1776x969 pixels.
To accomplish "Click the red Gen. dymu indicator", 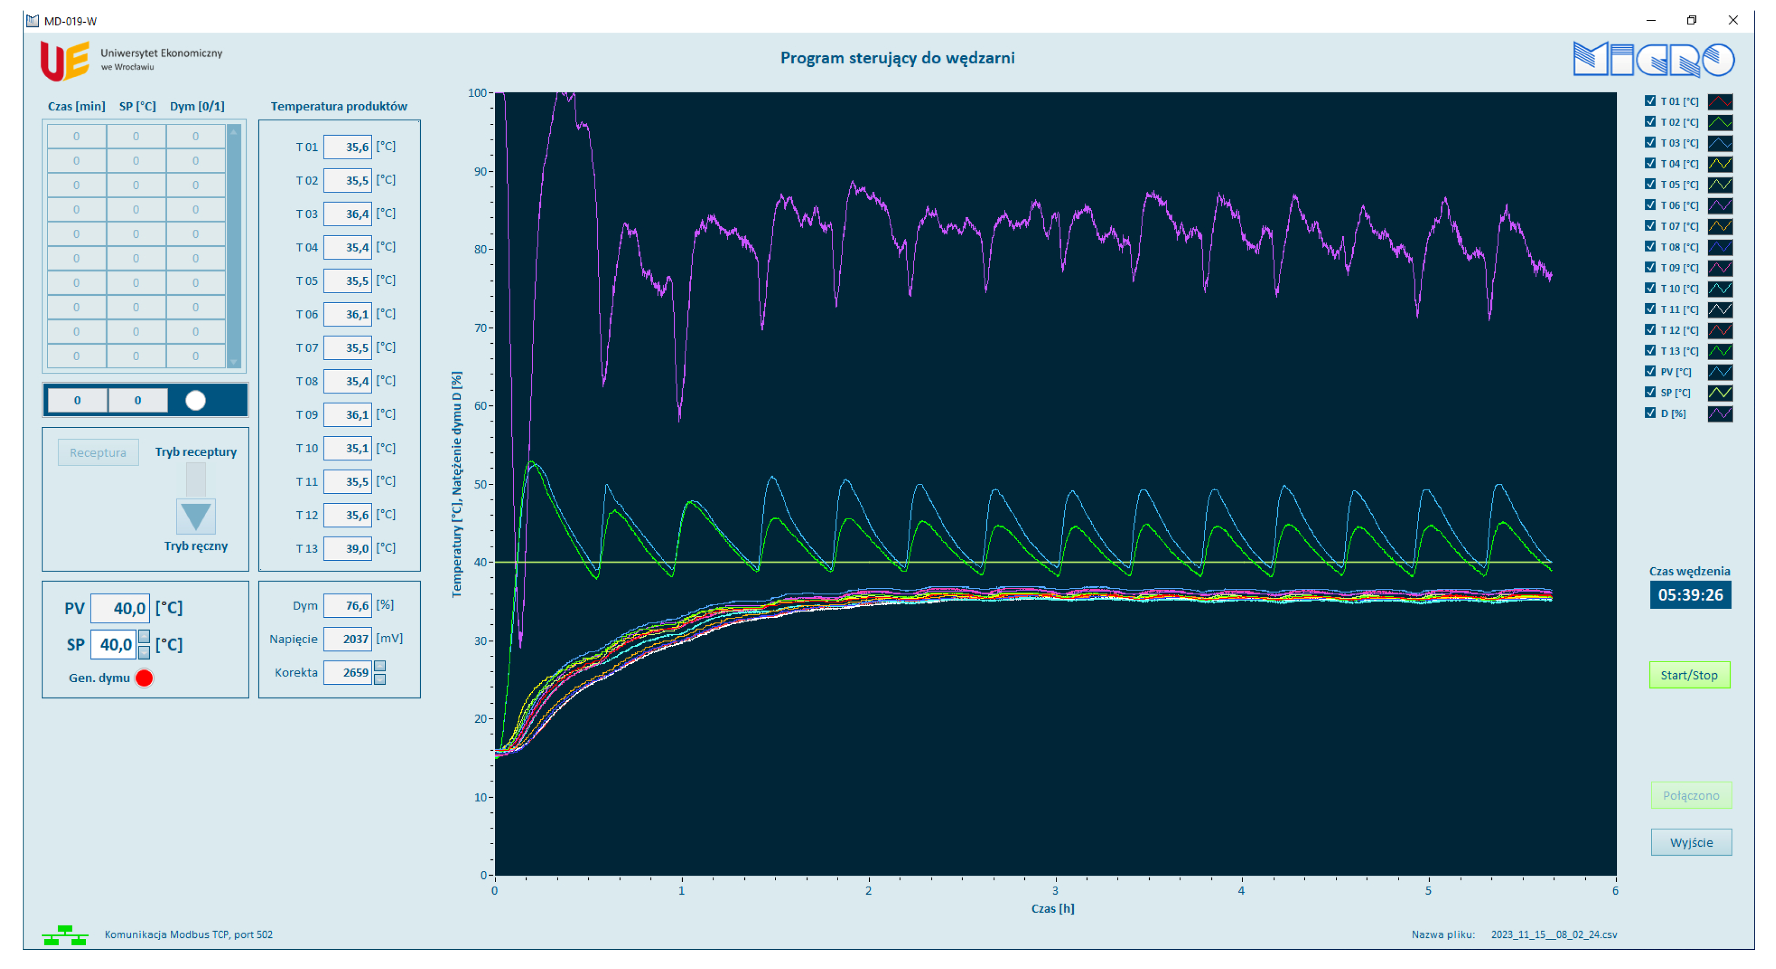I will [144, 678].
